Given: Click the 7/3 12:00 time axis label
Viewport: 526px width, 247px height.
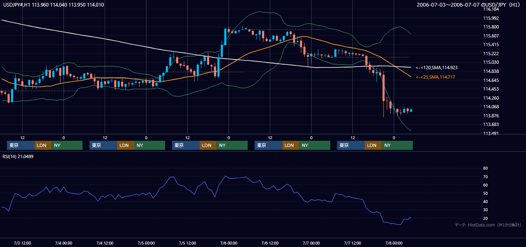Looking at the screenshot, I should 22,243.
